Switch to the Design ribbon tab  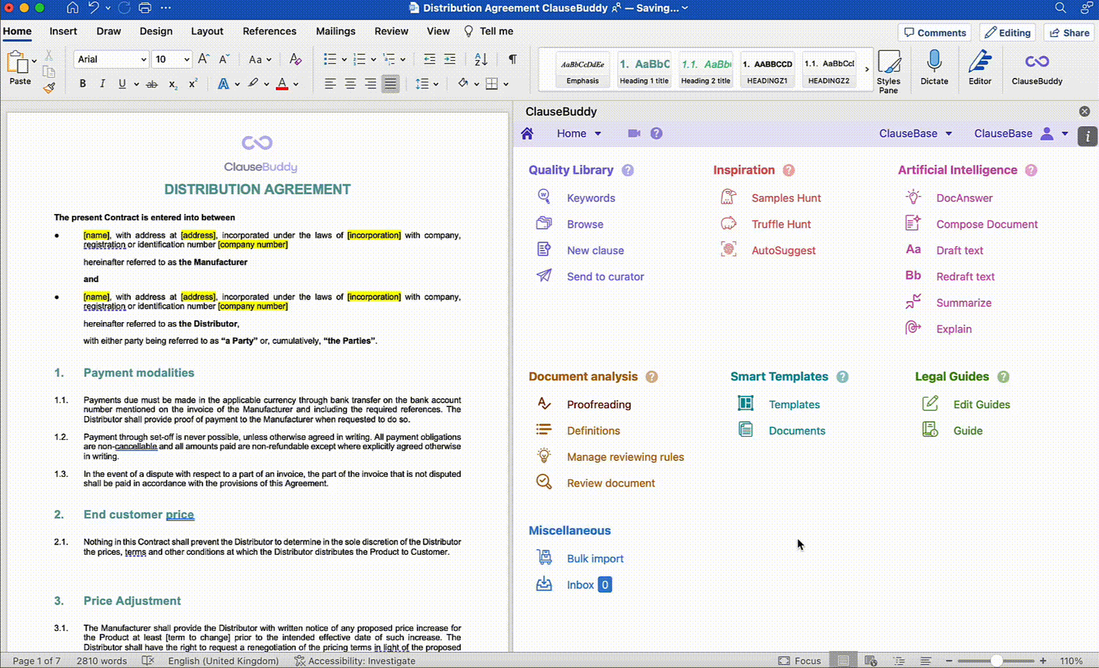(156, 31)
